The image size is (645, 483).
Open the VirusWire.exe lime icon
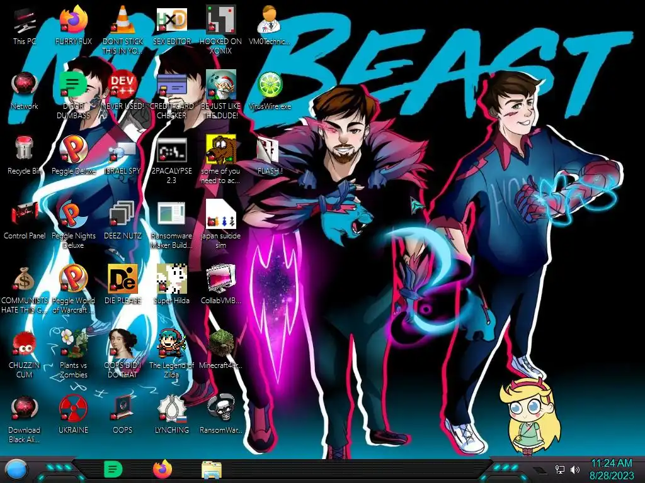tap(270, 85)
